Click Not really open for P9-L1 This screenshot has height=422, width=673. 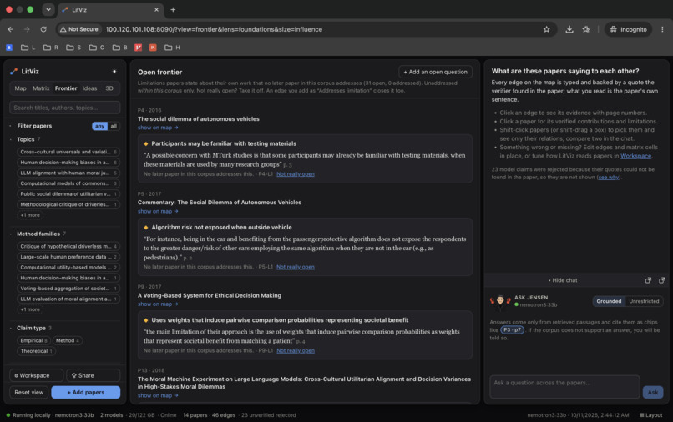[296, 350]
